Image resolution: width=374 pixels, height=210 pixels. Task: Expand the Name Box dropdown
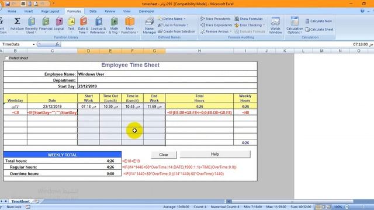tap(34, 44)
